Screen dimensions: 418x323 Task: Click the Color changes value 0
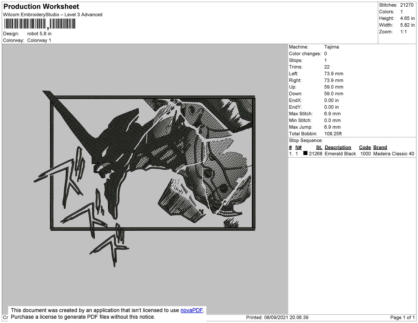pos(325,53)
